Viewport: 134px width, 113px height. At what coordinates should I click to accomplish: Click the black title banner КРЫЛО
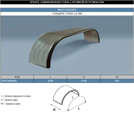pyautogui.click(x=67, y=2)
